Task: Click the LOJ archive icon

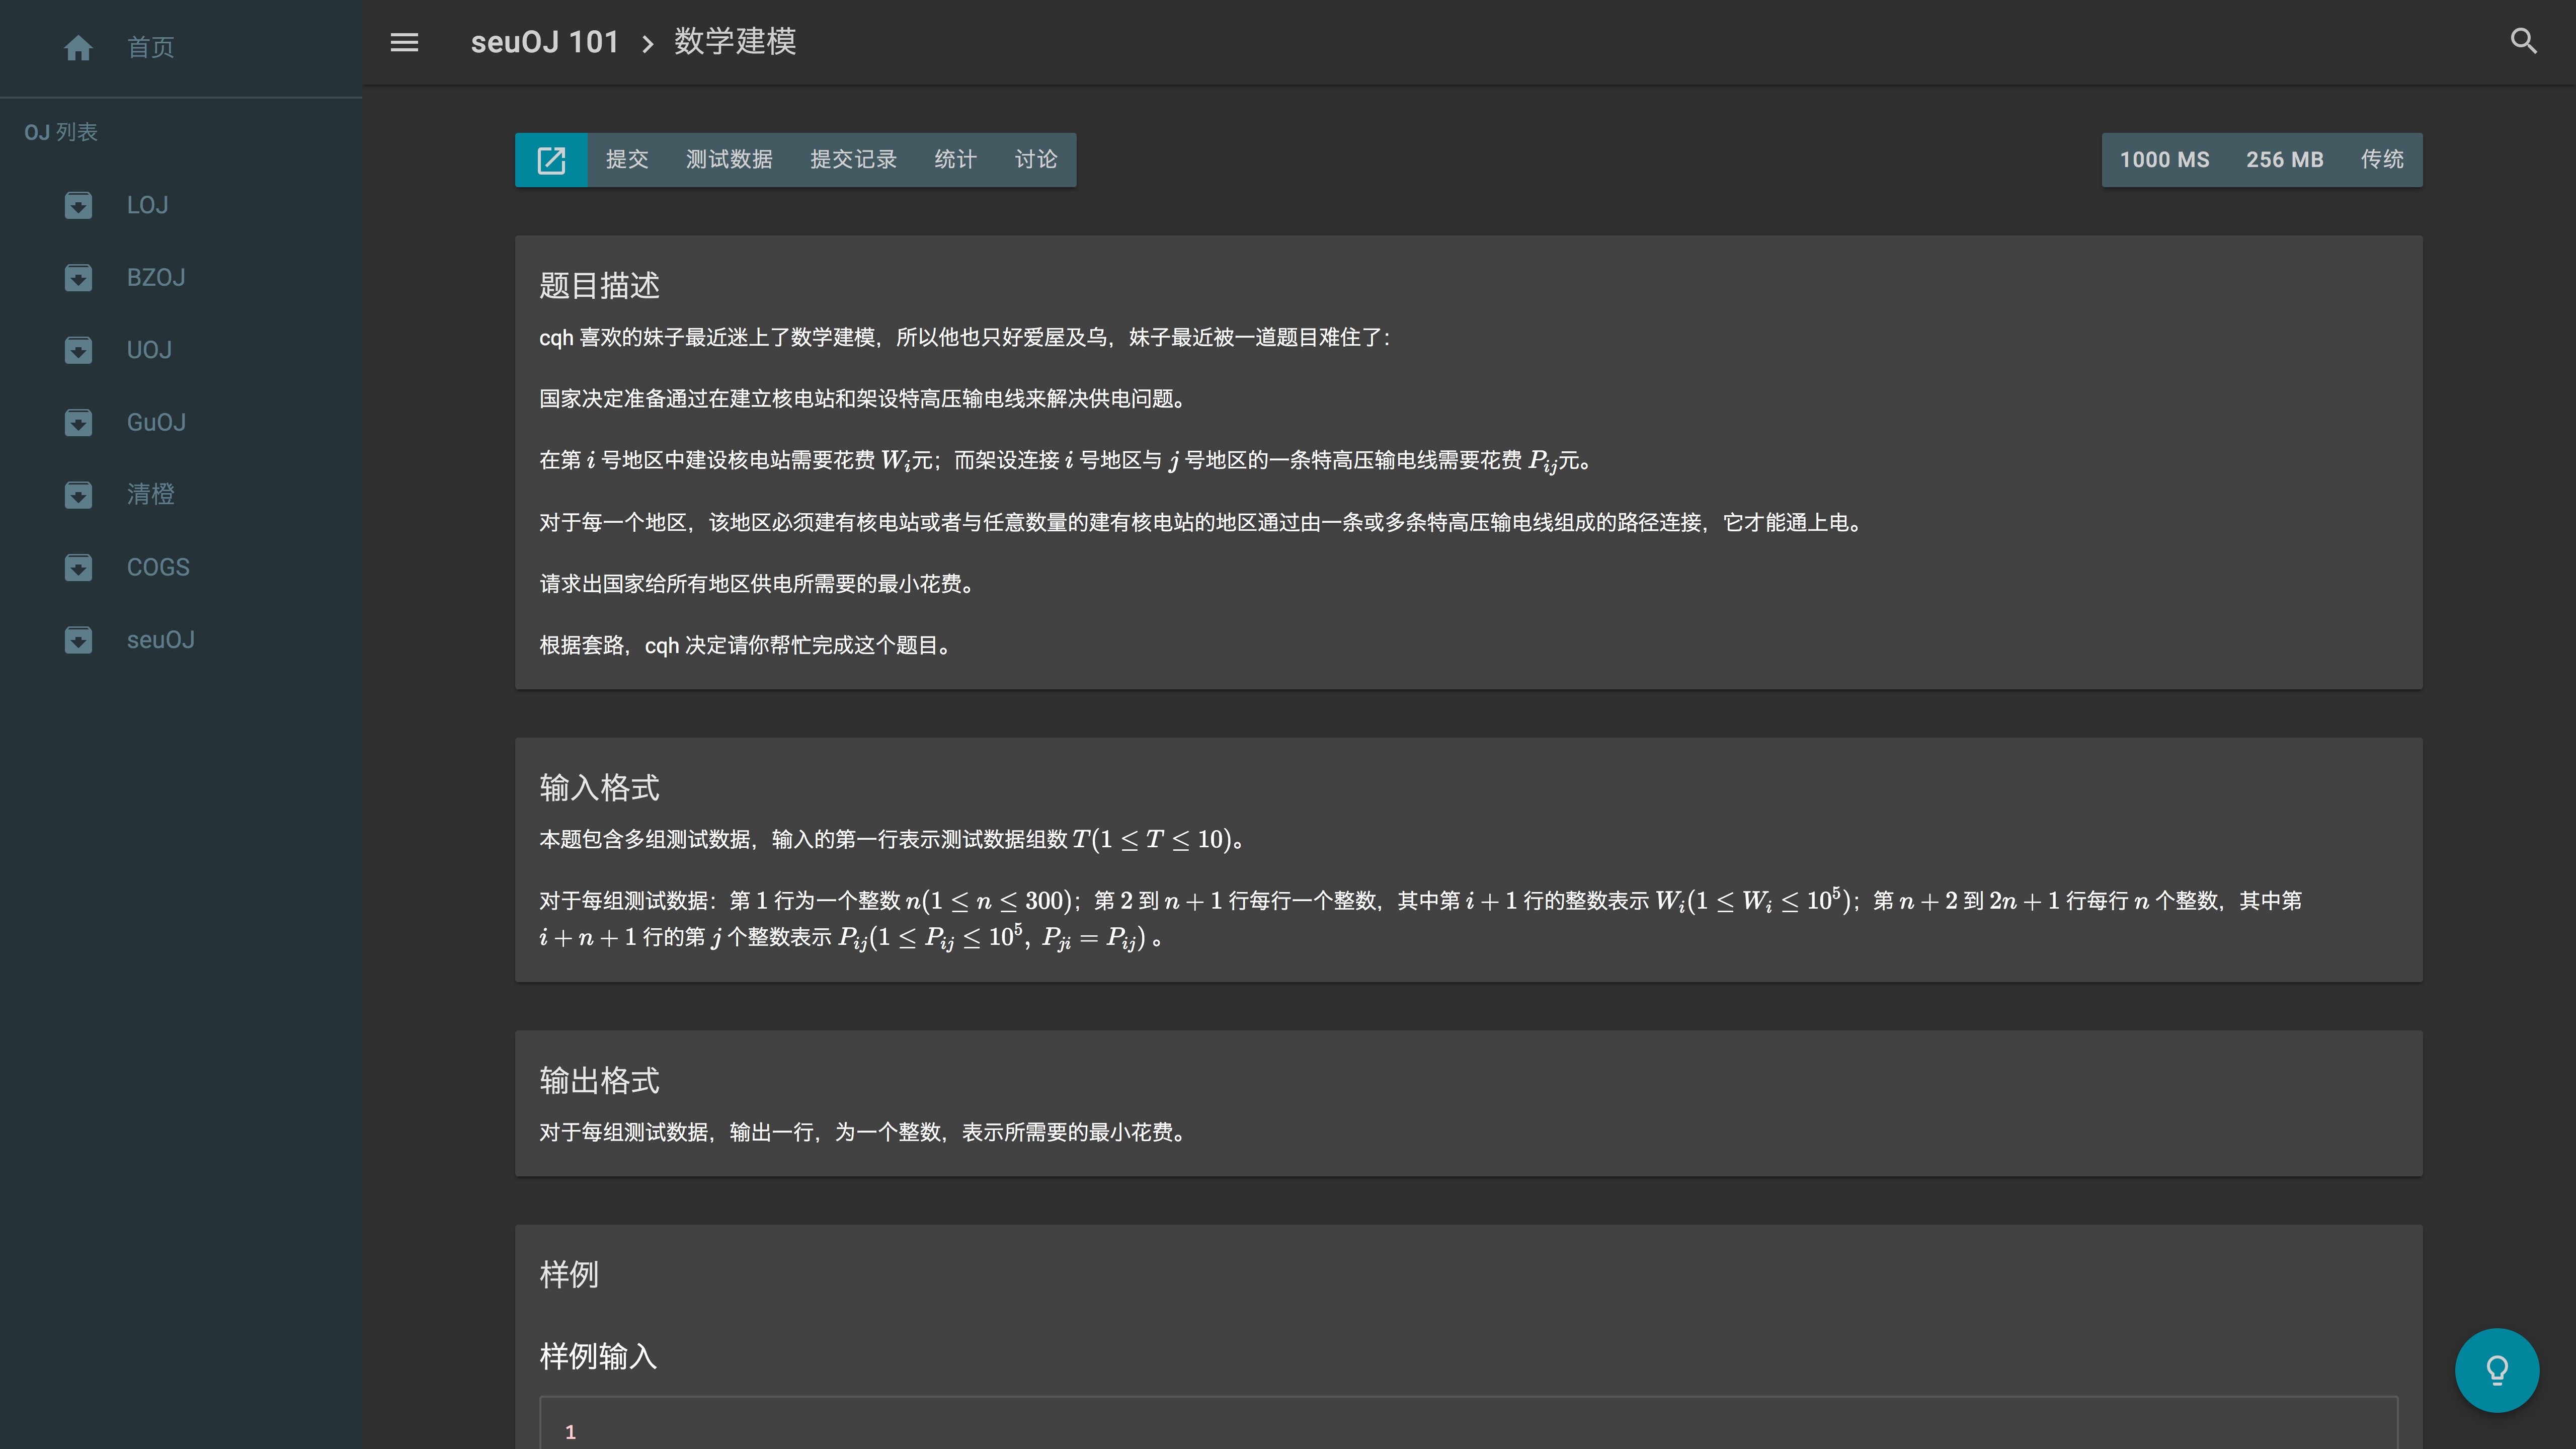Action: coord(78,205)
